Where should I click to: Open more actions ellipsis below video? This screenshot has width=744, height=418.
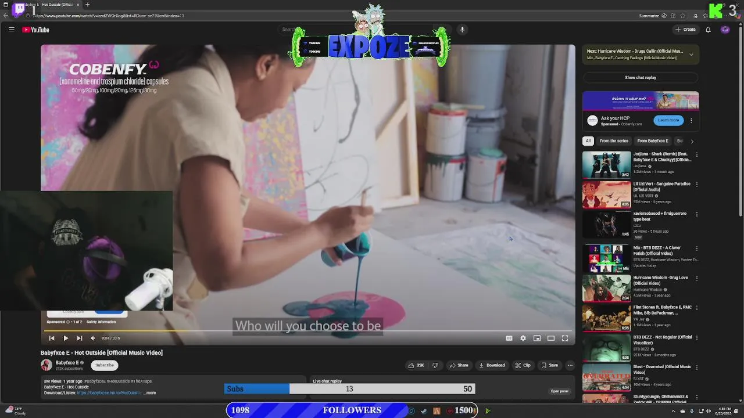570,365
